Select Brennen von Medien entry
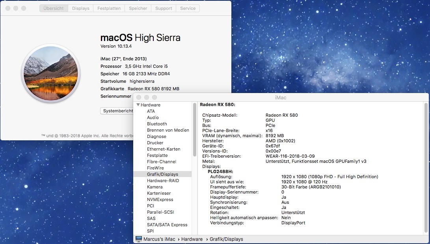 pyautogui.click(x=168, y=130)
